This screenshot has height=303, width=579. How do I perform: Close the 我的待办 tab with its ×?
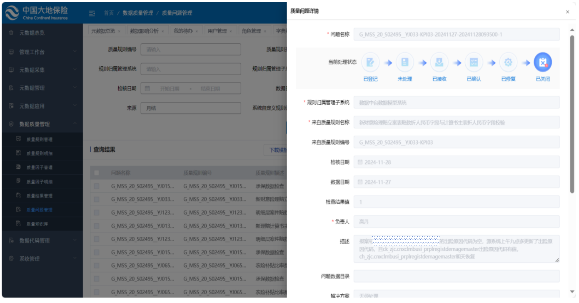[x=197, y=31]
